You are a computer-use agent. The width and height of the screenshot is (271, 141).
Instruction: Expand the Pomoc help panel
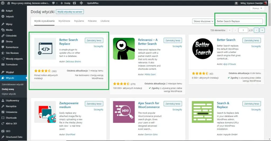coord(257,8)
